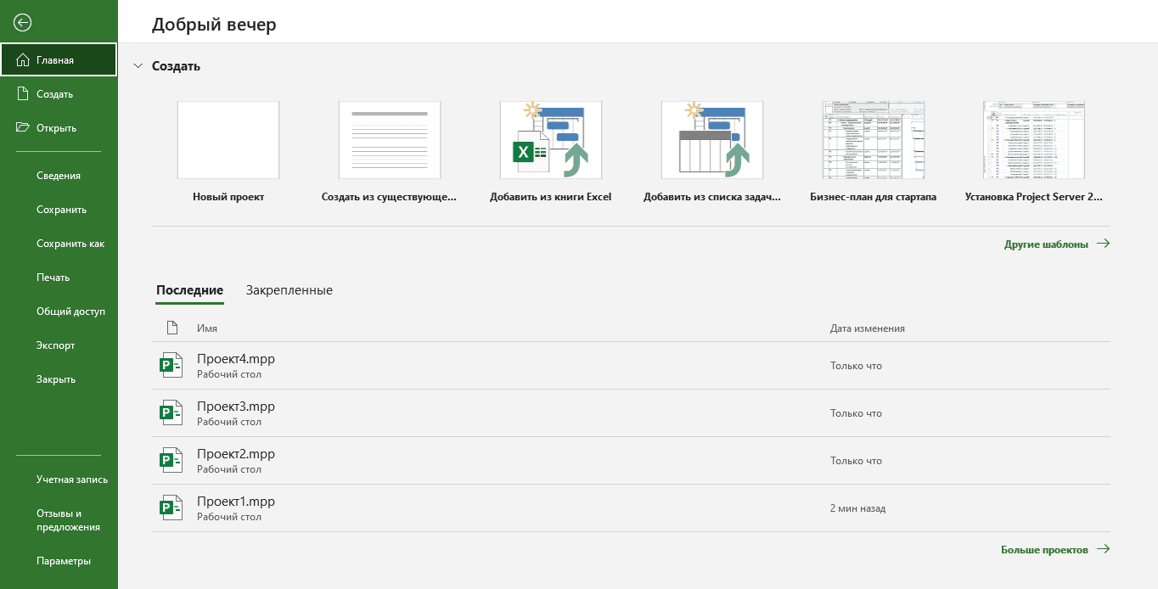
Task: Click the back arrow icon
Action: 23,23
